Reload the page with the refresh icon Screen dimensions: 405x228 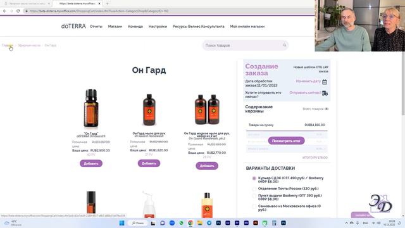[18, 11]
